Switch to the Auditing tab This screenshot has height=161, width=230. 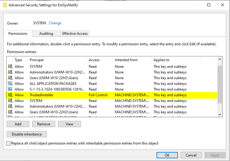(x=46, y=34)
